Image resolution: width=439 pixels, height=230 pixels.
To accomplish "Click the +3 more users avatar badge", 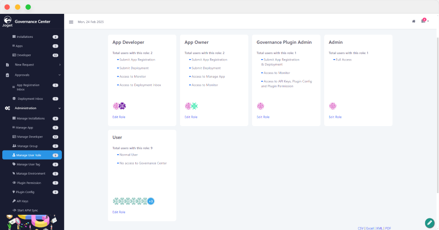I will [x=150, y=201].
